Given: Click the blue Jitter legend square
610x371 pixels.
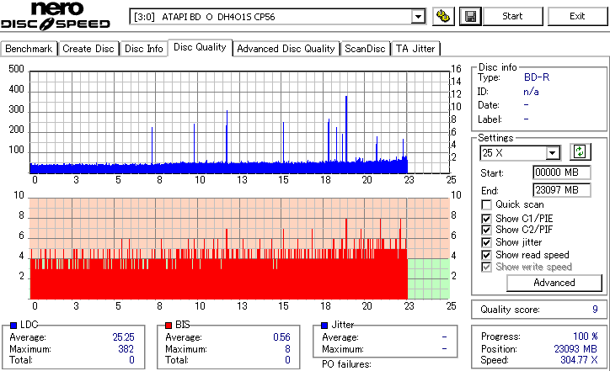Looking at the screenshot, I should (324, 326).
